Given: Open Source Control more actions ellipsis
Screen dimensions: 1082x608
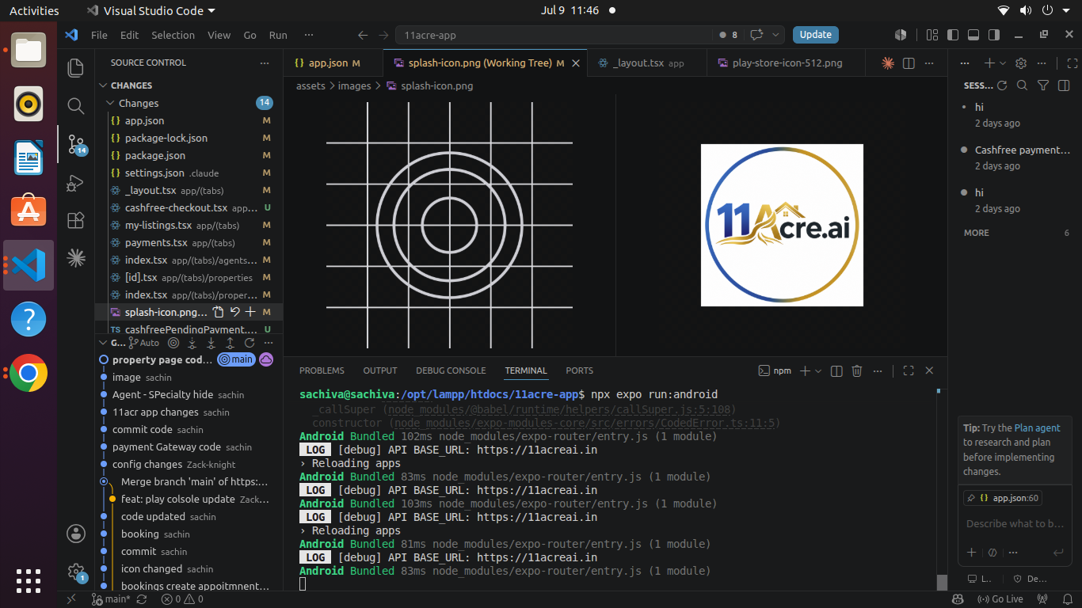Looking at the screenshot, I should tap(265, 63).
